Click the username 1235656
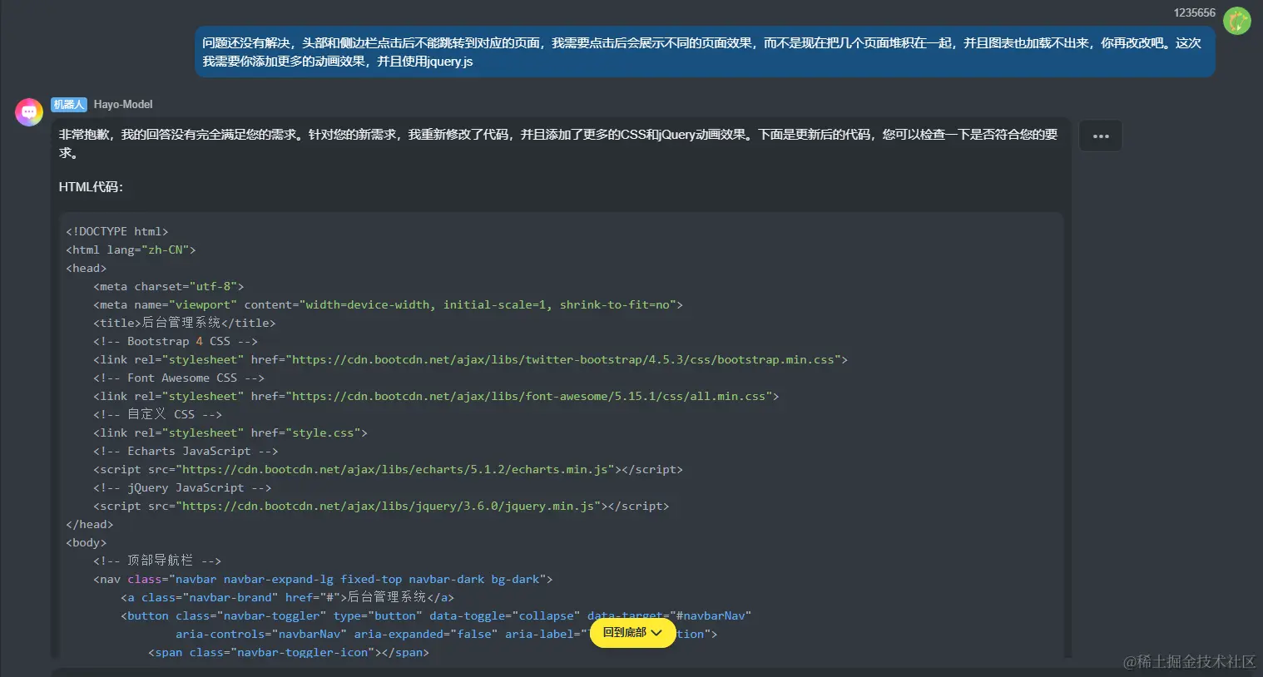Viewport: 1263px width, 677px height. [1194, 12]
